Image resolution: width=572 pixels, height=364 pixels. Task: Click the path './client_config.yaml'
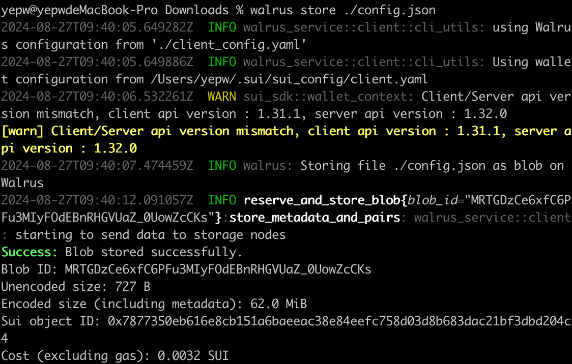pos(230,45)
